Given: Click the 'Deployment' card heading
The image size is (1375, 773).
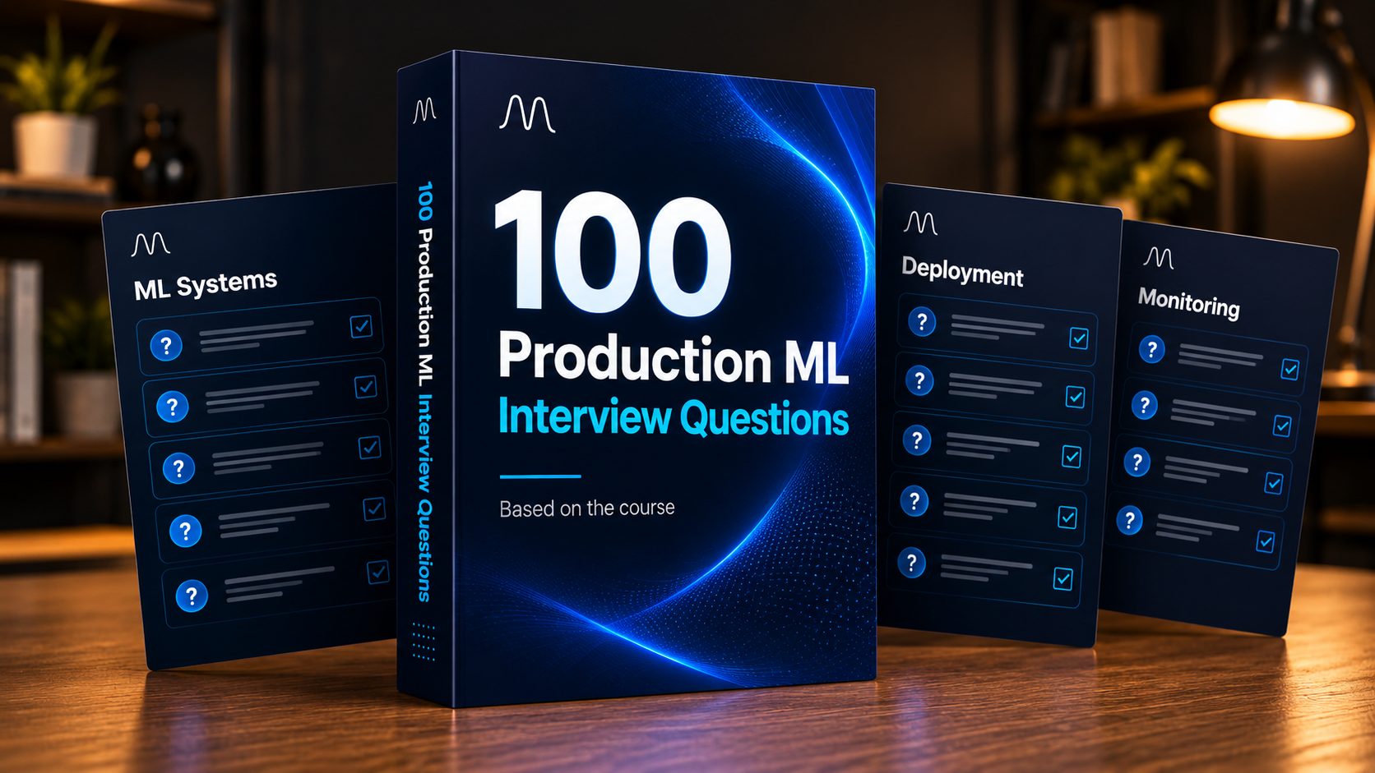Looking at the screenshot, I should coord(962,272).
